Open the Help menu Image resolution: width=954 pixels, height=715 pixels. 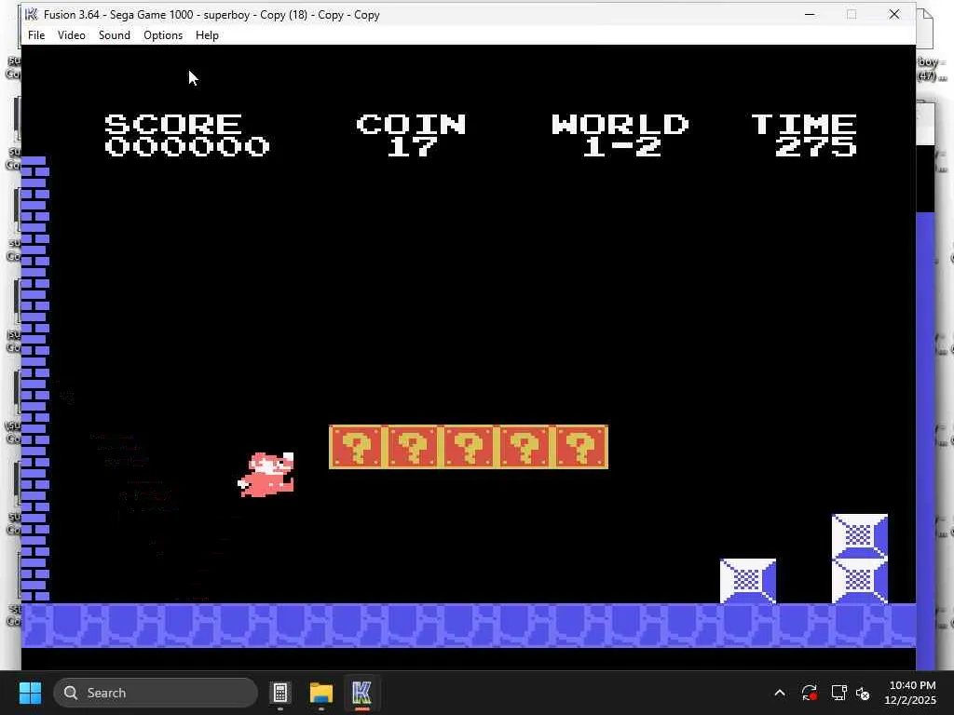click(x=207, y=35)
